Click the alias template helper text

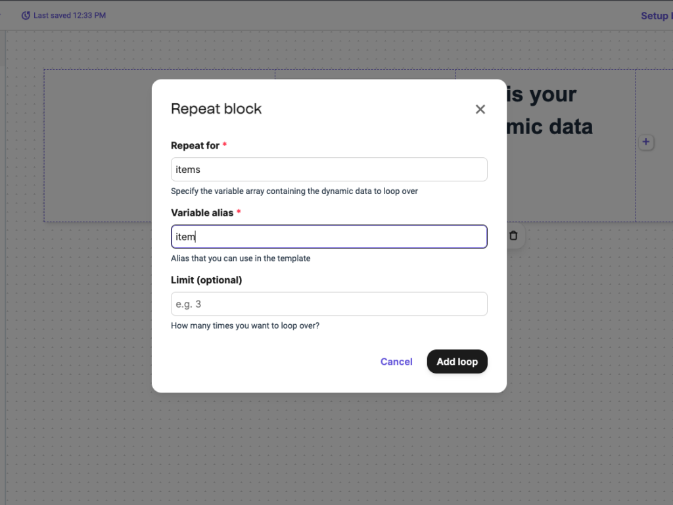(241, 258)
